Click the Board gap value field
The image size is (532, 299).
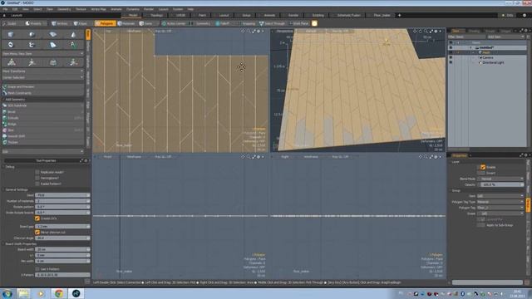(x=62, y=227)
